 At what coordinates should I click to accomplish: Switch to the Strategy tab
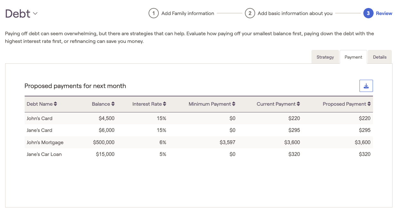tap(325, 57)
